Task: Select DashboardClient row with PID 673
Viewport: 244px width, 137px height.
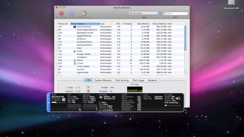Action: [x=121, y=42]
